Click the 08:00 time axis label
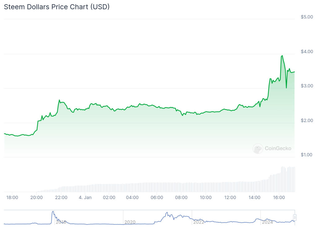 coord(181,197)
